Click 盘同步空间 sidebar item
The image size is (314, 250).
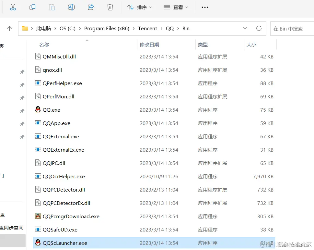(x=12, y=228)
